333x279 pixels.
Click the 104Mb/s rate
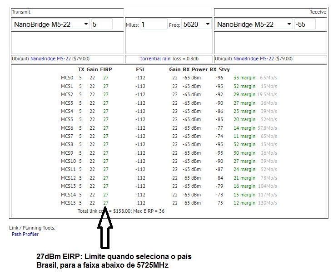pyautogui.click(x=268, y=186)
